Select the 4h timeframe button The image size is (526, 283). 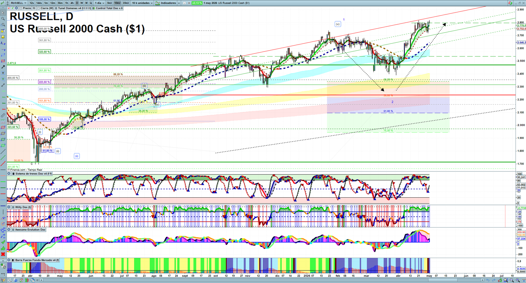pyautogui.click(x=72, y=3)
